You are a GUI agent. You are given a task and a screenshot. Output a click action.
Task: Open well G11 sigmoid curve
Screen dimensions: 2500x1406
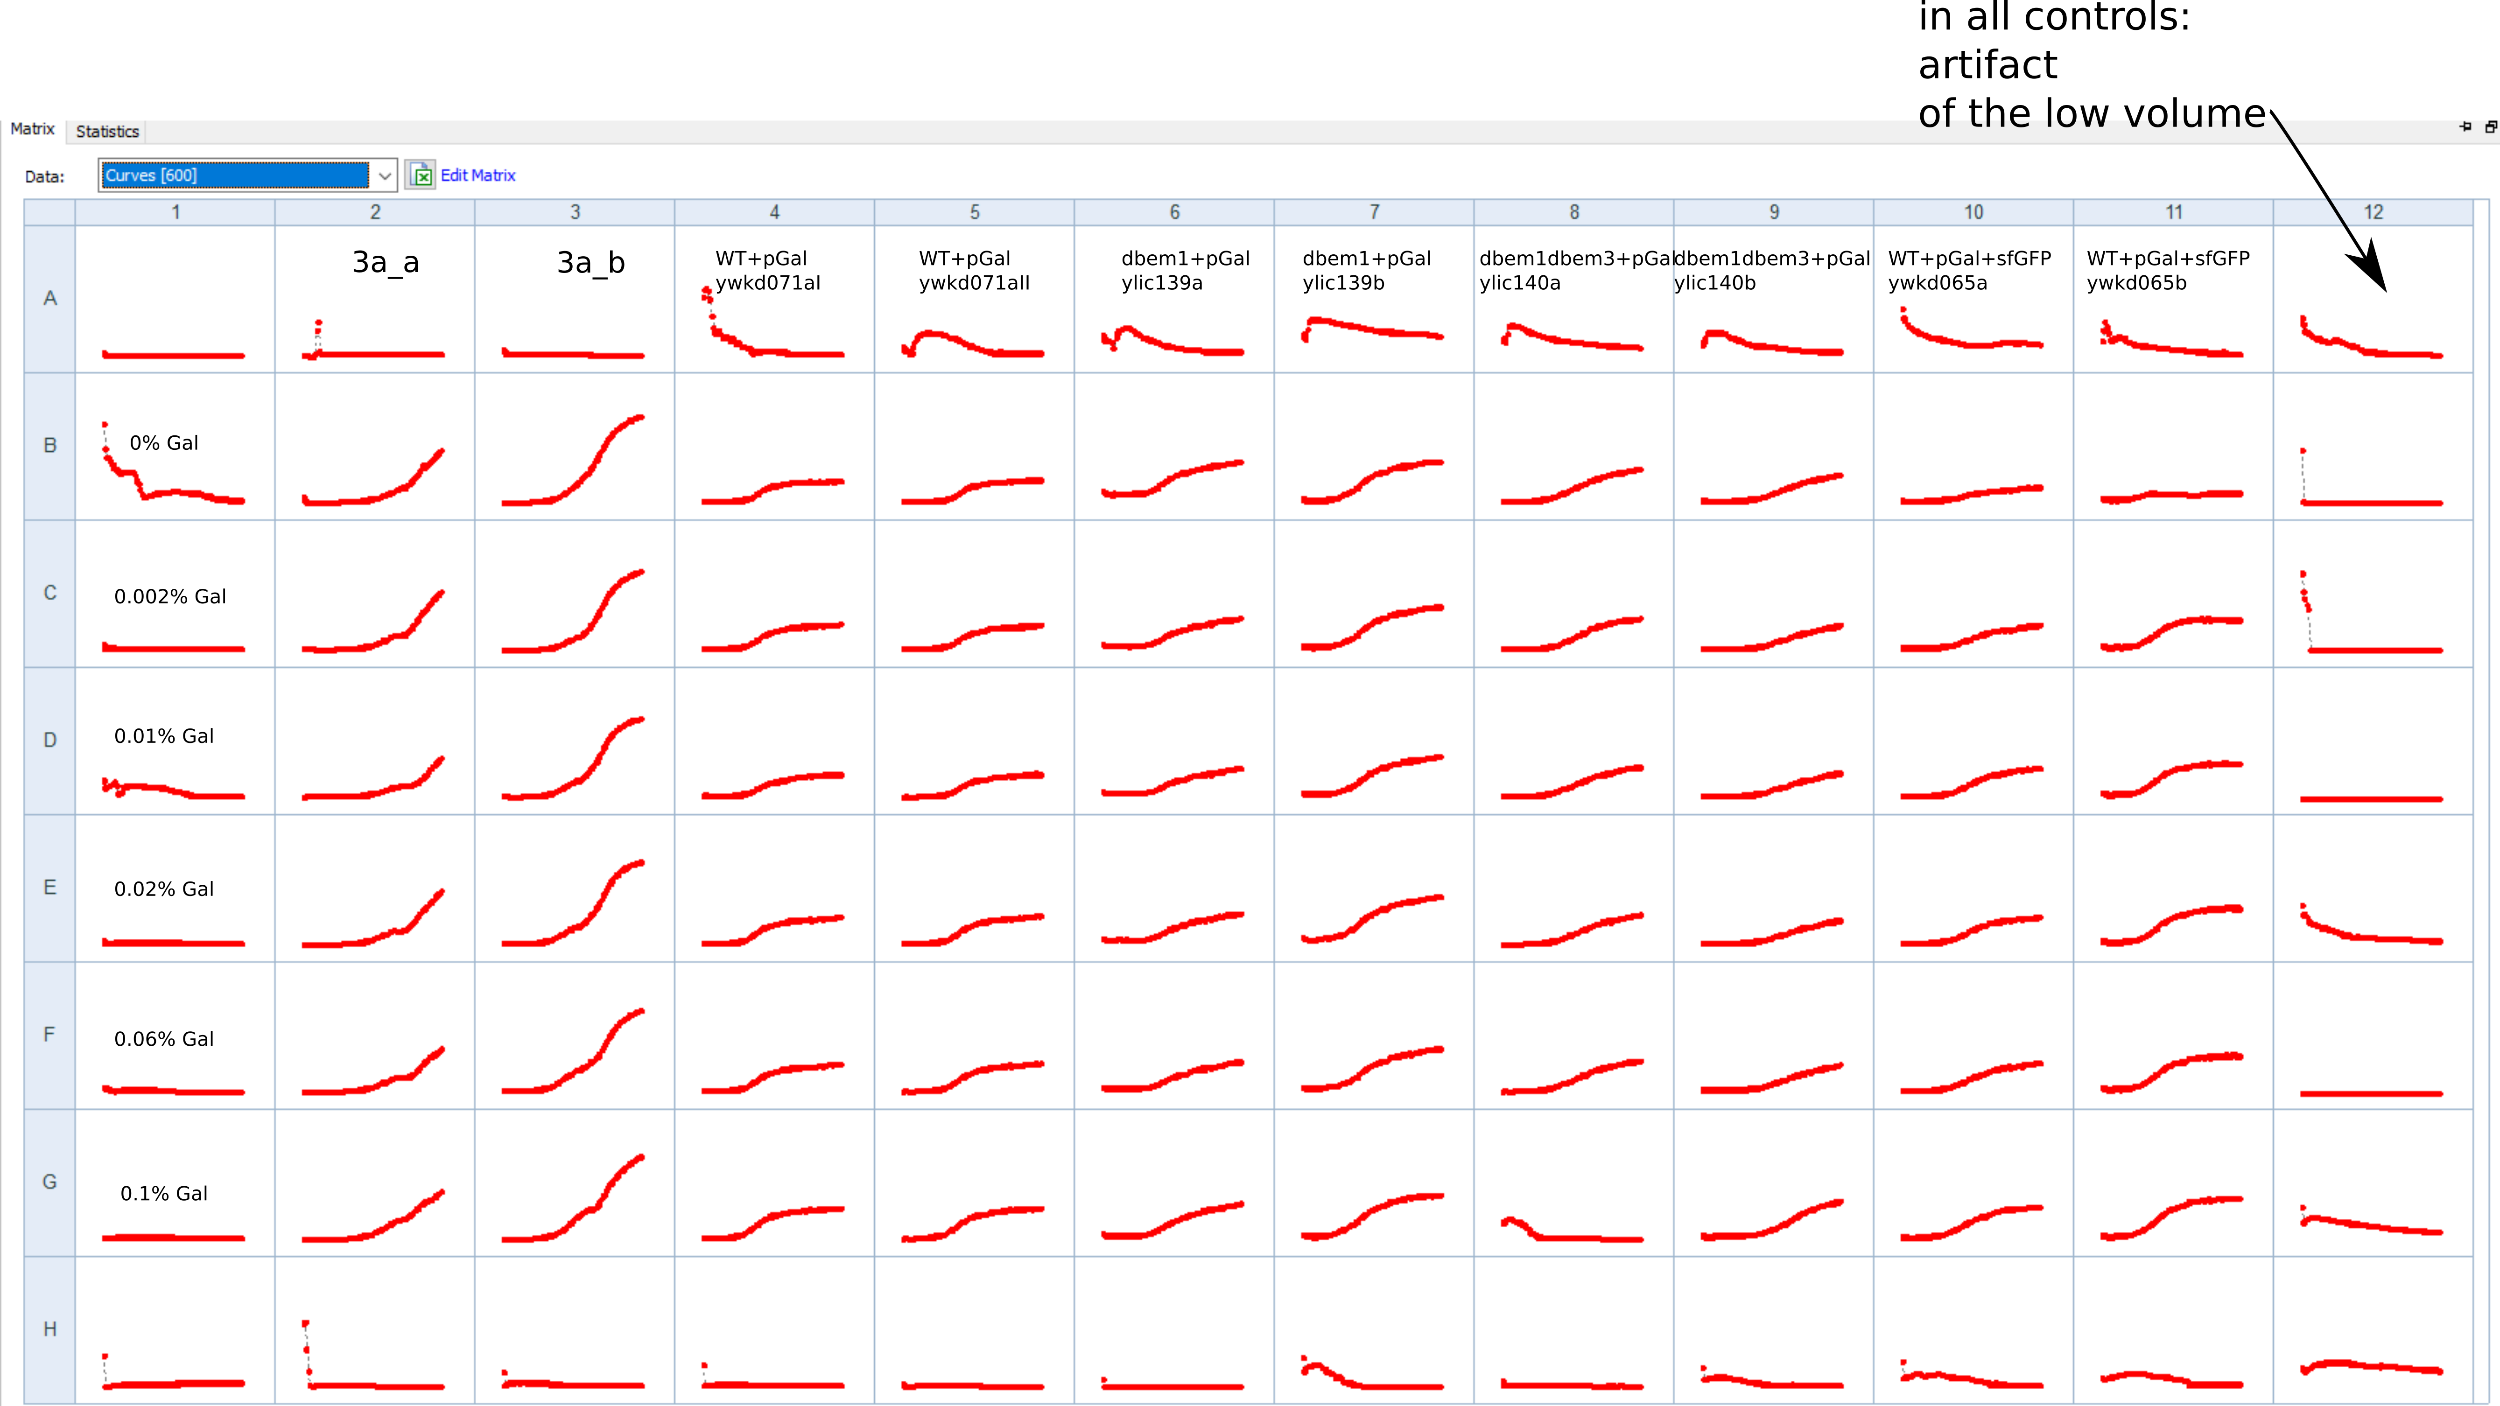point(2174,1183)
